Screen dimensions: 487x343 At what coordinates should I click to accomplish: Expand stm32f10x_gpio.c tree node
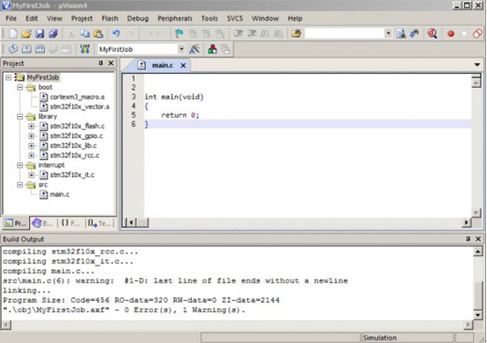[32, 135]
